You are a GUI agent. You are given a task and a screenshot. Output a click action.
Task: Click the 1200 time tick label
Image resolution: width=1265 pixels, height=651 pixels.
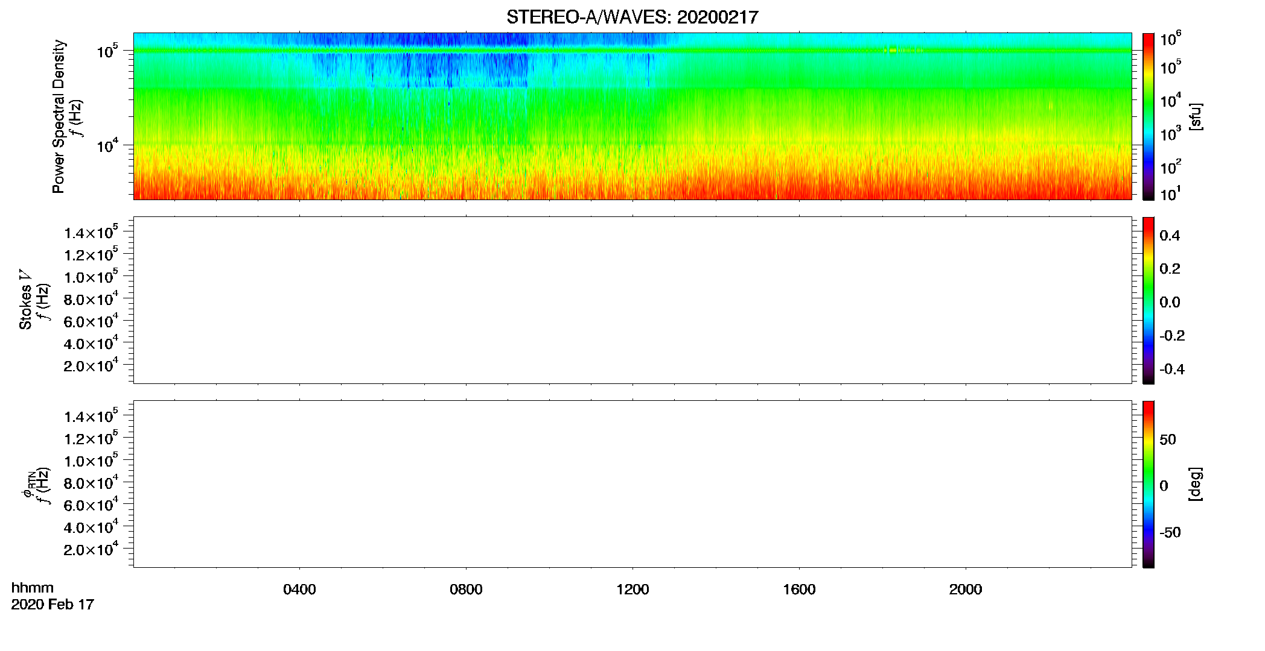[632, 590]
